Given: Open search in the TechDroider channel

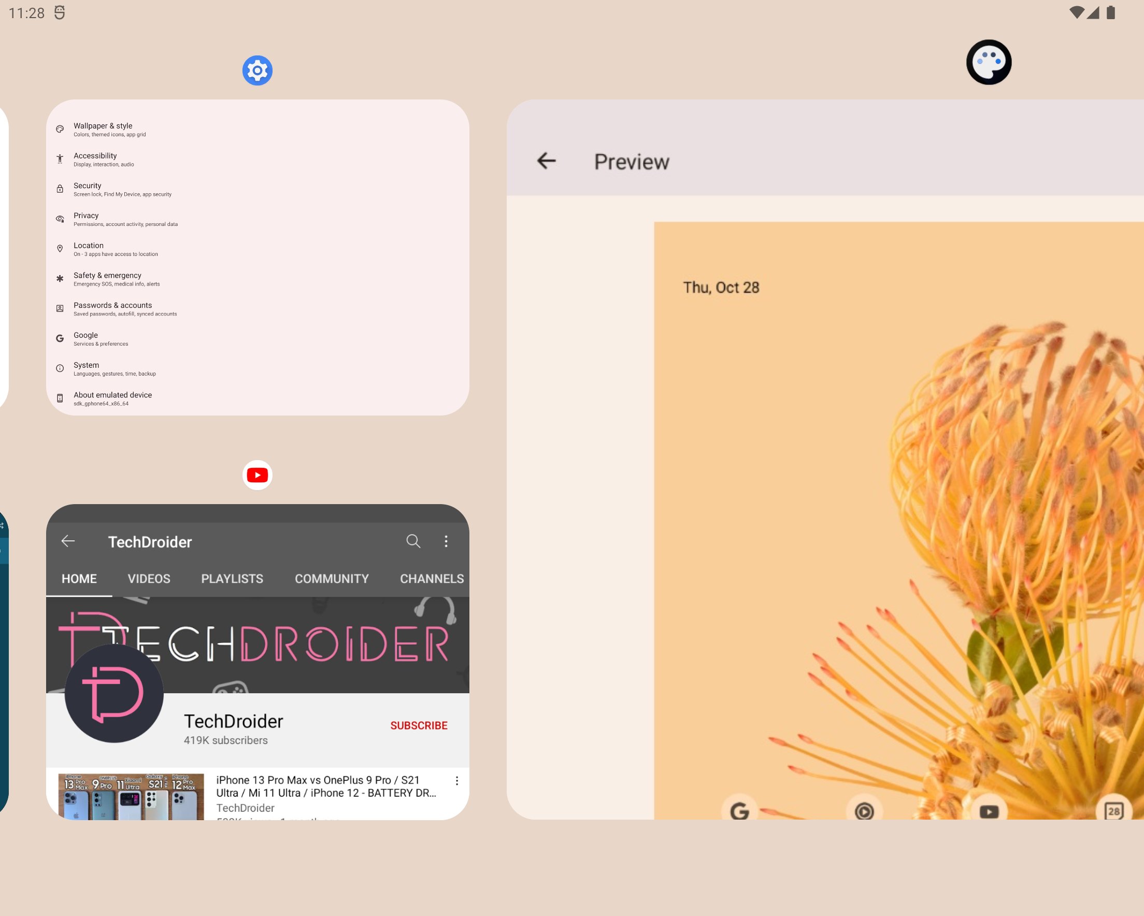Looking at the screenshot, I should 413,541.
